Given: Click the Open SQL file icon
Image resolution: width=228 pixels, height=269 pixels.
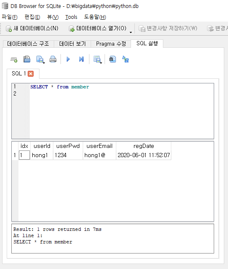Looking at the screenshot, I should pos(27,59).
